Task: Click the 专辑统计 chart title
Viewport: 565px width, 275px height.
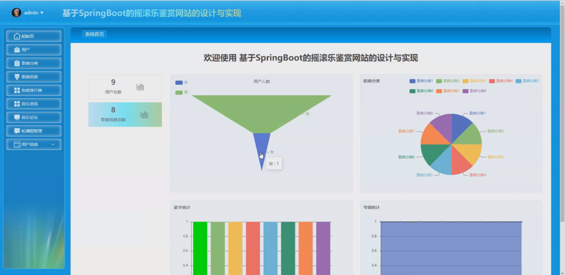Action: 371,207
